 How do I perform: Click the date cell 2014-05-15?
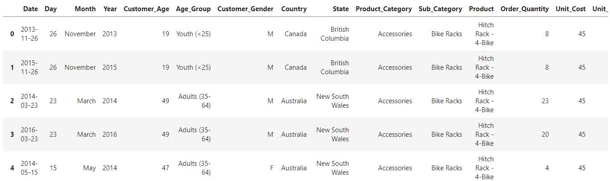coord(29,168)
